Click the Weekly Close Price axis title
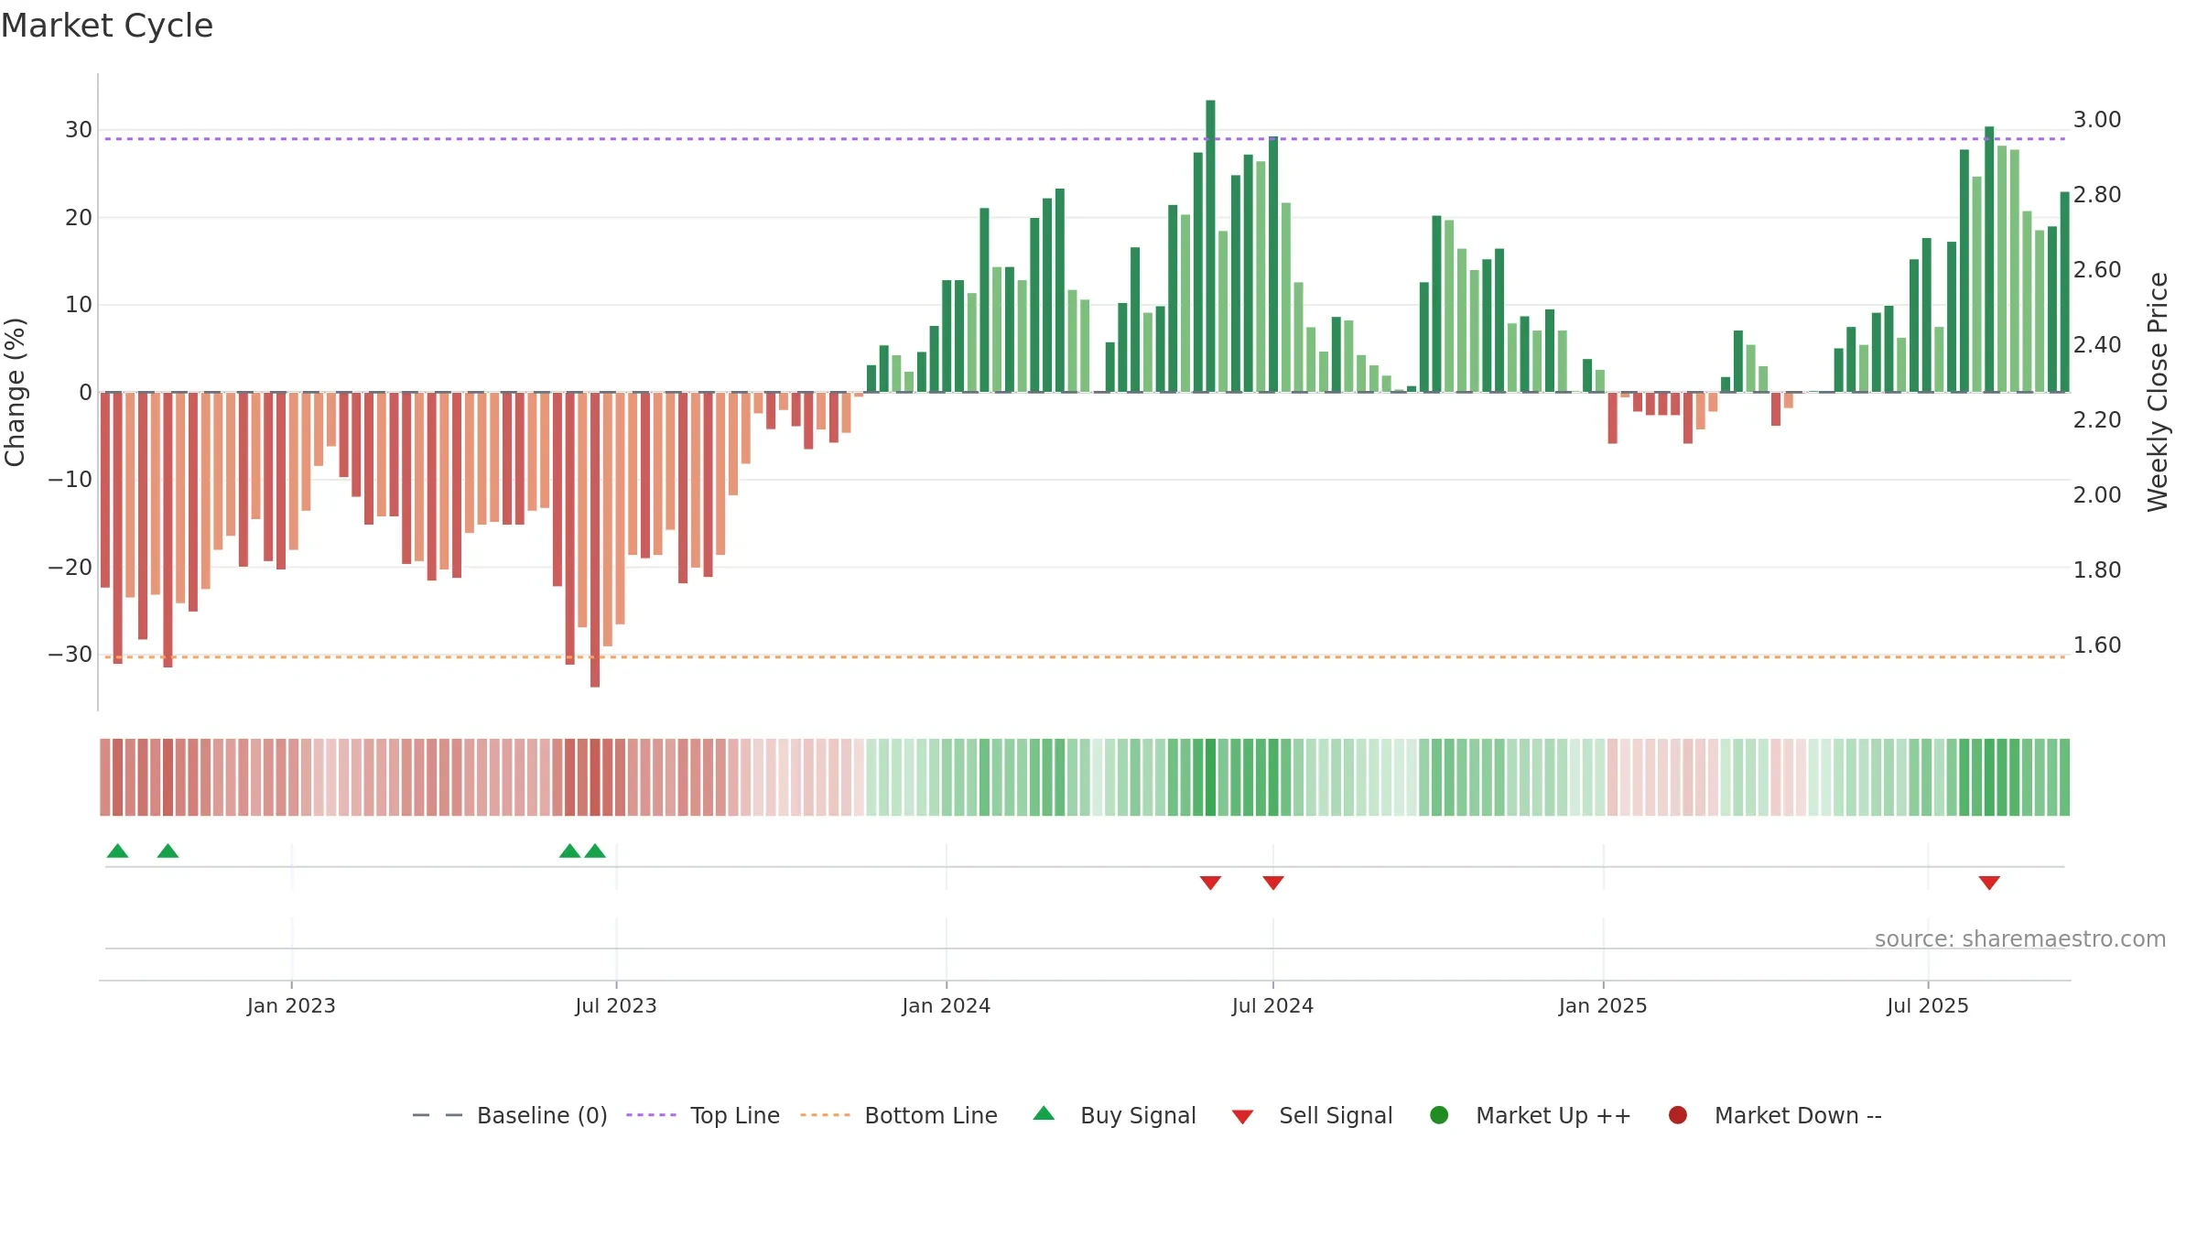 2158,392
